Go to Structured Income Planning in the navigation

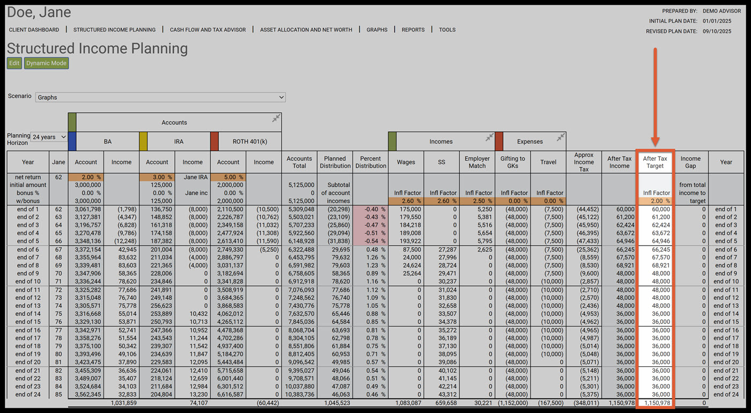pyautogui.click(x=114, y=29)
